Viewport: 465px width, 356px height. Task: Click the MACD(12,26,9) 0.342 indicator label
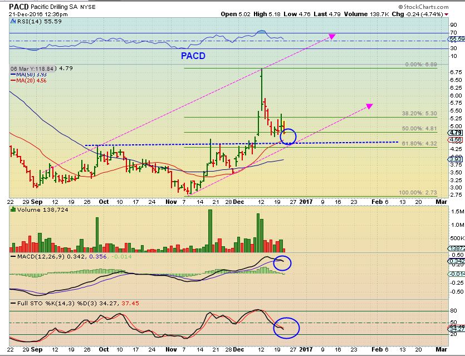[51, 256]
